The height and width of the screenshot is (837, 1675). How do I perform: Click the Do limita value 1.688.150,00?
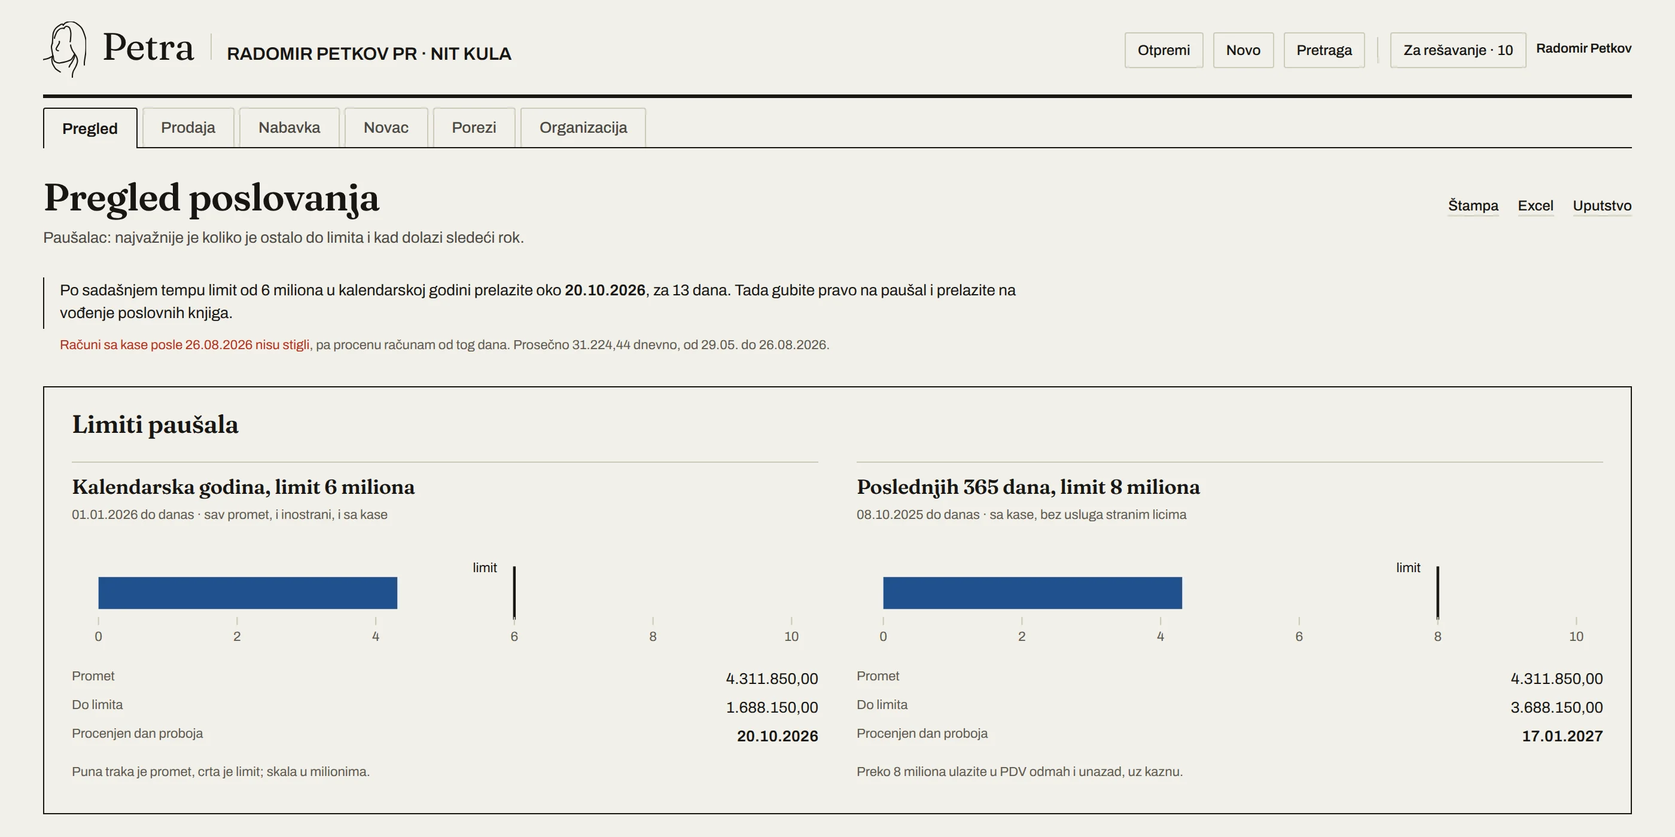pos(772,708)
